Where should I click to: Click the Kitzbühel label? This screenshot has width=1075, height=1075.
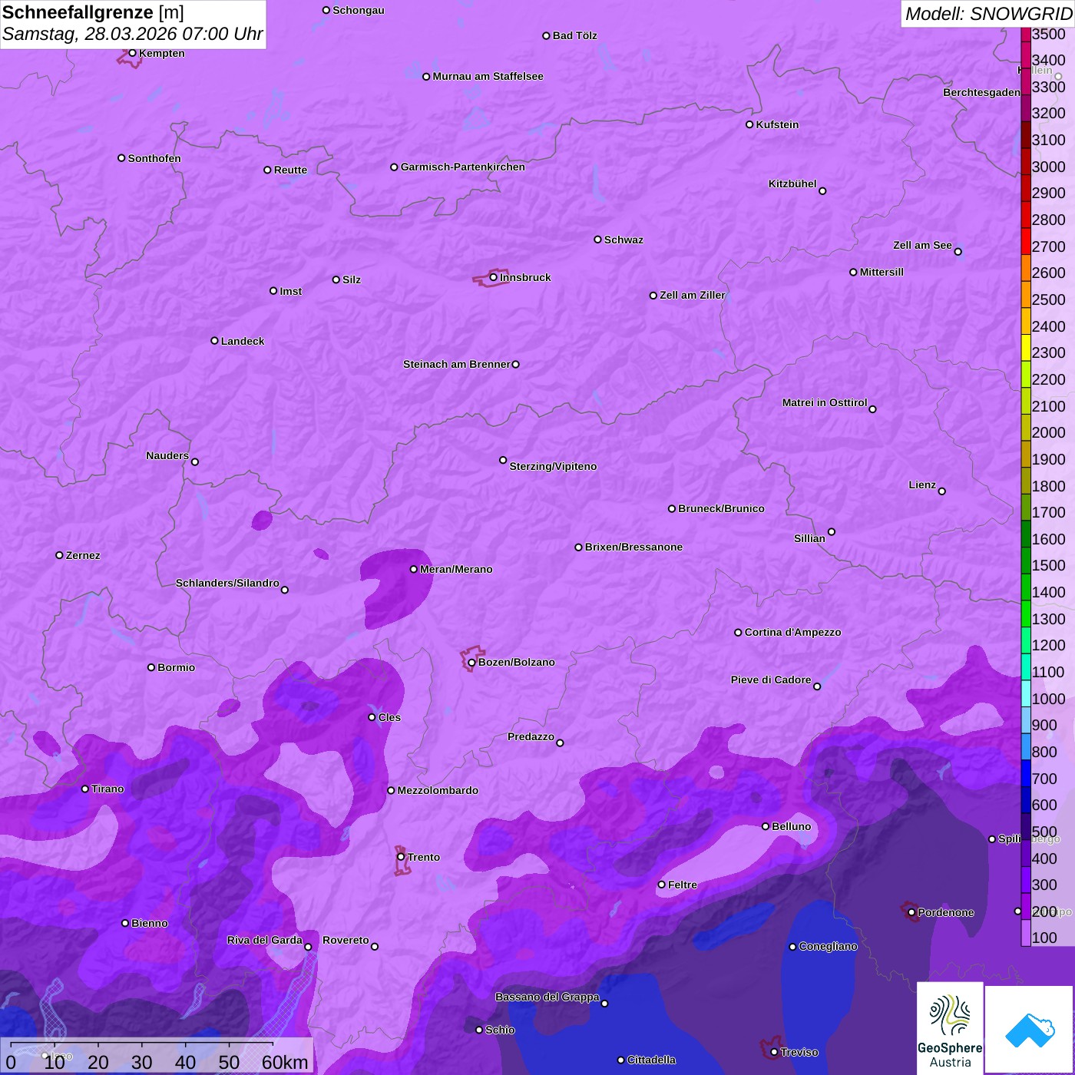(x=792, y=184)
